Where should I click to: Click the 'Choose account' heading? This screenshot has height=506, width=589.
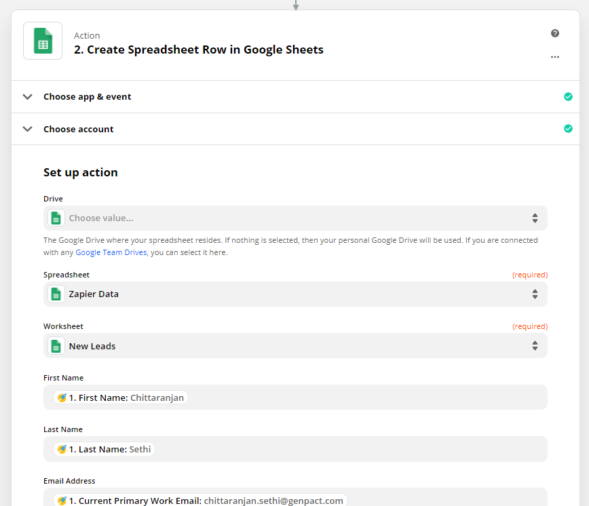coord(78,129)
